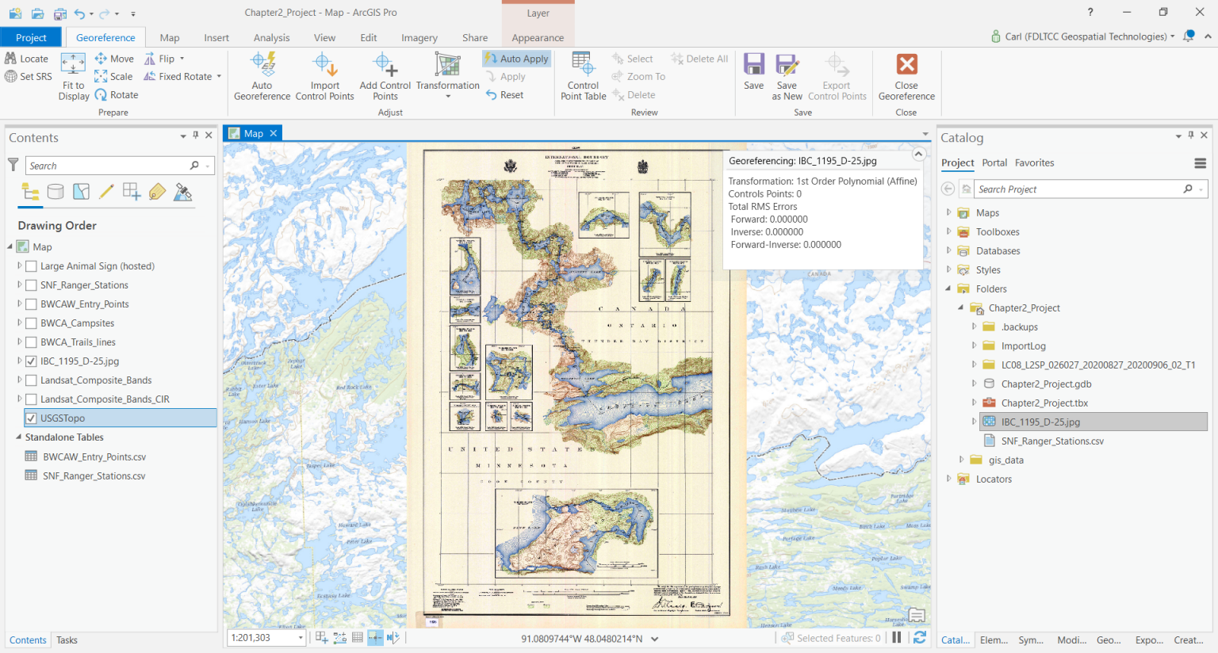
Task: Select the Import Control Points tool
Action: click(x=325, y=76)
